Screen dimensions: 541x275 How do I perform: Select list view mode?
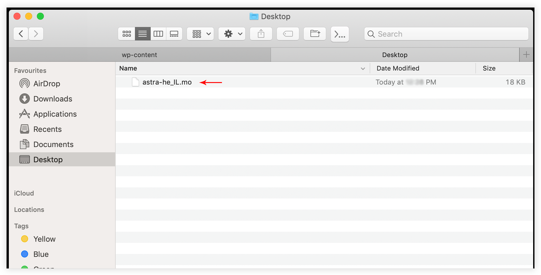point(143,34)
